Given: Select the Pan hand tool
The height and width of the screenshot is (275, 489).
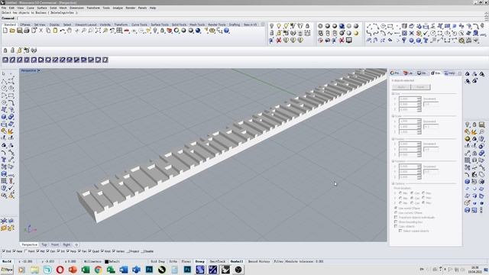Looking at the screenshot, I should click(70, 31).
